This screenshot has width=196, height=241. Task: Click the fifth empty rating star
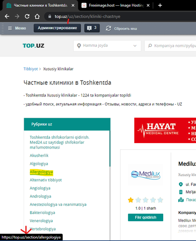(x=160, y=200)
